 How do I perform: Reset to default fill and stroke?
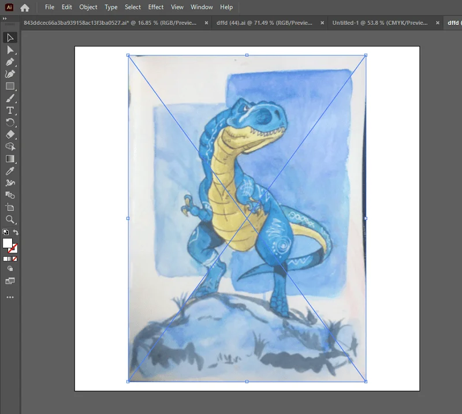tap(5, 232)
